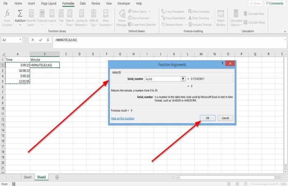Click in Serial_number input field
Viewport: 288px width, 186px height.
pyautogui.click(x=163, y=79)
